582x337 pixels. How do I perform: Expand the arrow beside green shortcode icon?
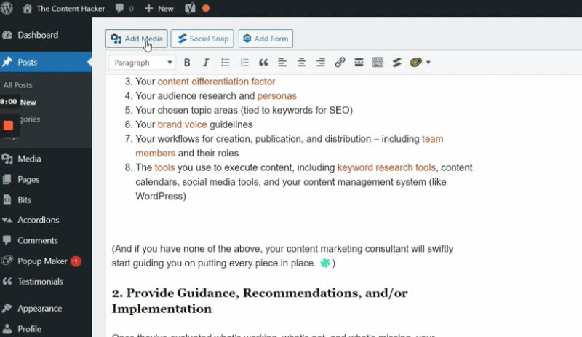click(x=428, y=63)
